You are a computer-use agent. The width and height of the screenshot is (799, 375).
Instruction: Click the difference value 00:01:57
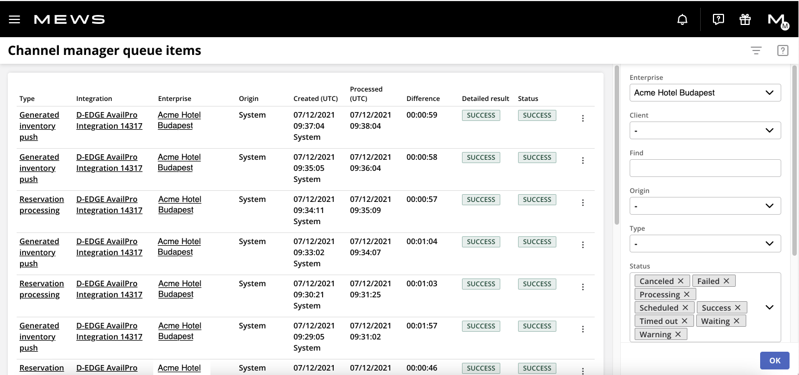tap(422, 326)
